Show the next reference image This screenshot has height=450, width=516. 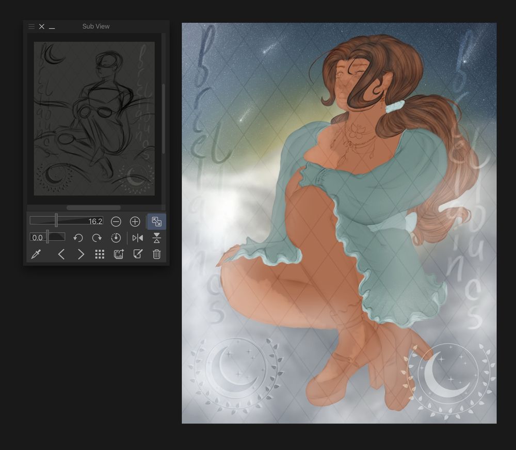tap(81, 254)
